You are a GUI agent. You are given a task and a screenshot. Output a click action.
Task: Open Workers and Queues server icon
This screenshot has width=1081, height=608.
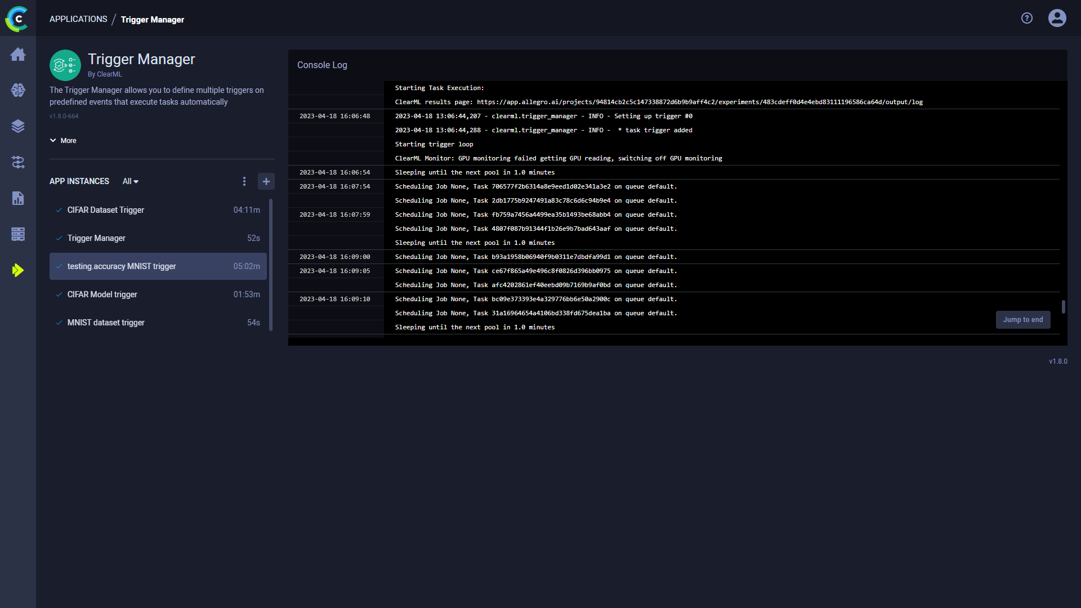[18, 234]
